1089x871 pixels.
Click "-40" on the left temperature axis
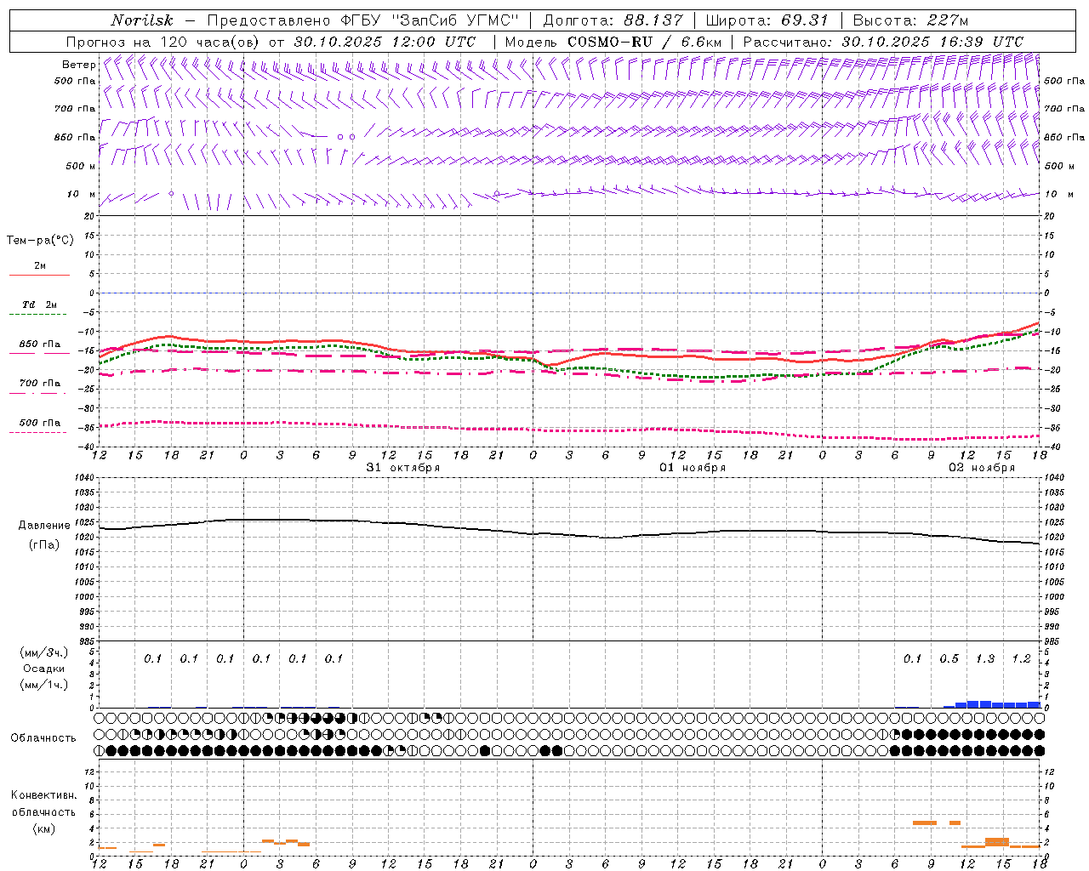click(x=86, y=447)
